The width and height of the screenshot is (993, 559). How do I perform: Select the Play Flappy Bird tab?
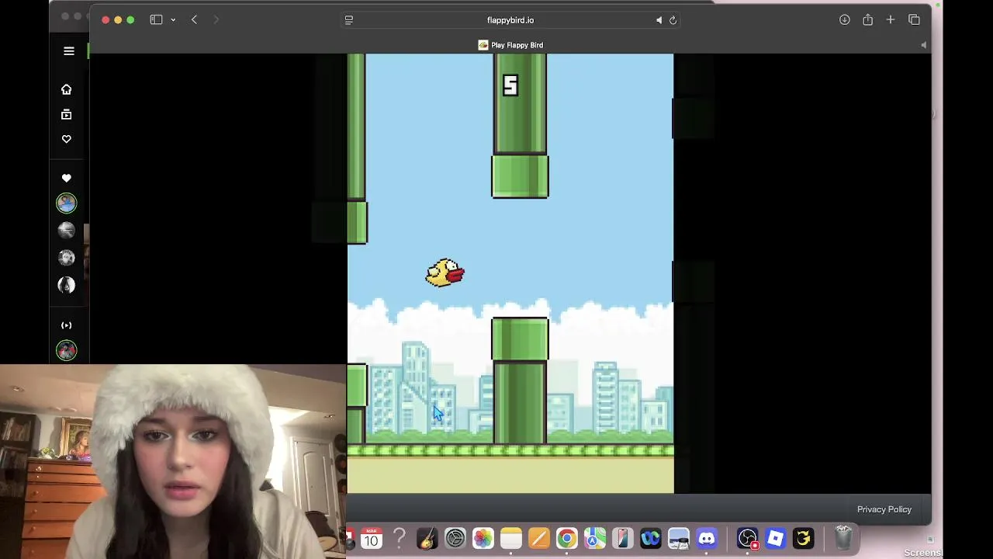click(510, 45)
